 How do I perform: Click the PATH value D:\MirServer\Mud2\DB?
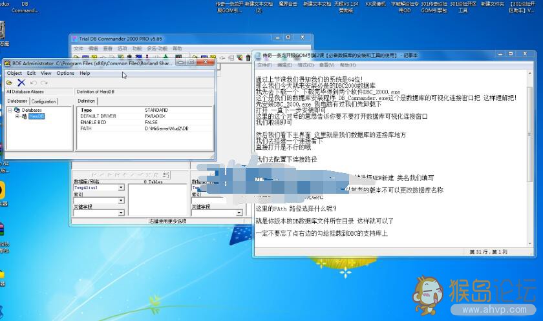point(167,129)
